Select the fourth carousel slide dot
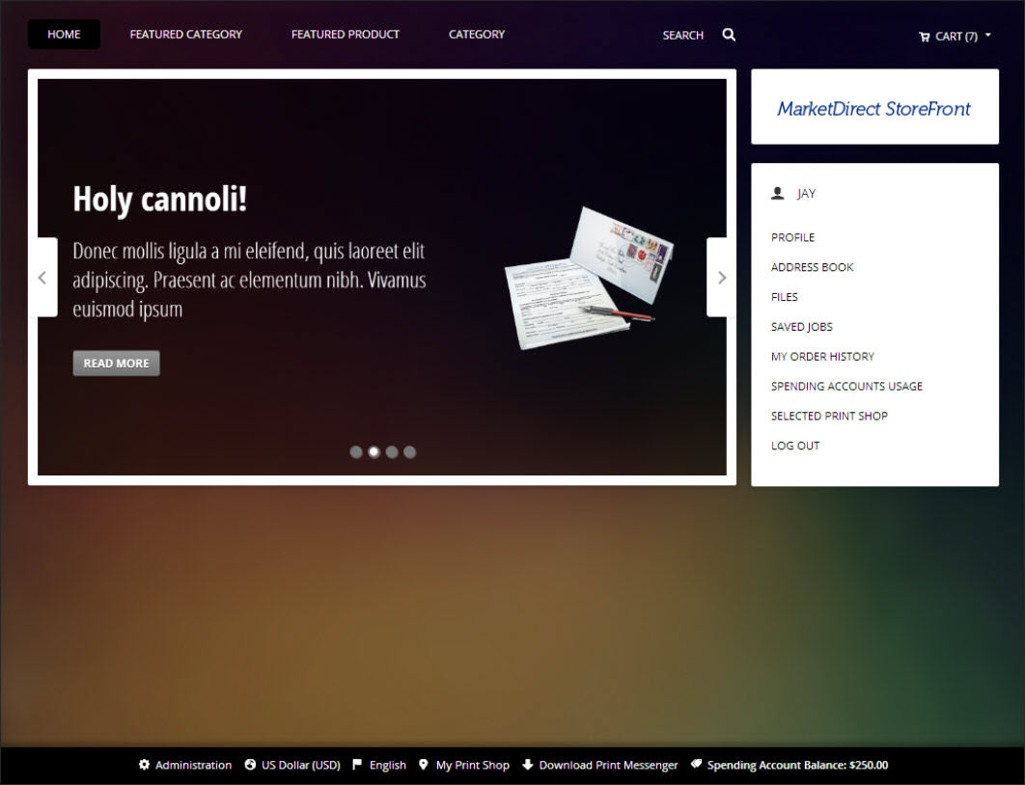 click(410, 451)
